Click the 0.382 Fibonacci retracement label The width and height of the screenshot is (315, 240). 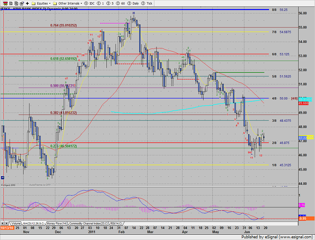tap(64, 113)
